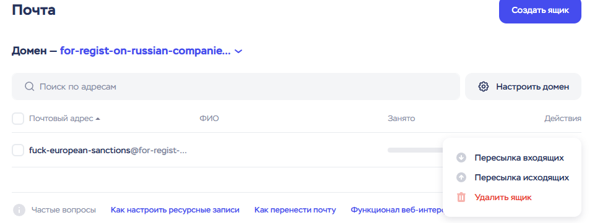Click the up-arrow icon beside Пересылка исходящих
The height and width of the screenshot is (223, 613).
click(461, 177)
